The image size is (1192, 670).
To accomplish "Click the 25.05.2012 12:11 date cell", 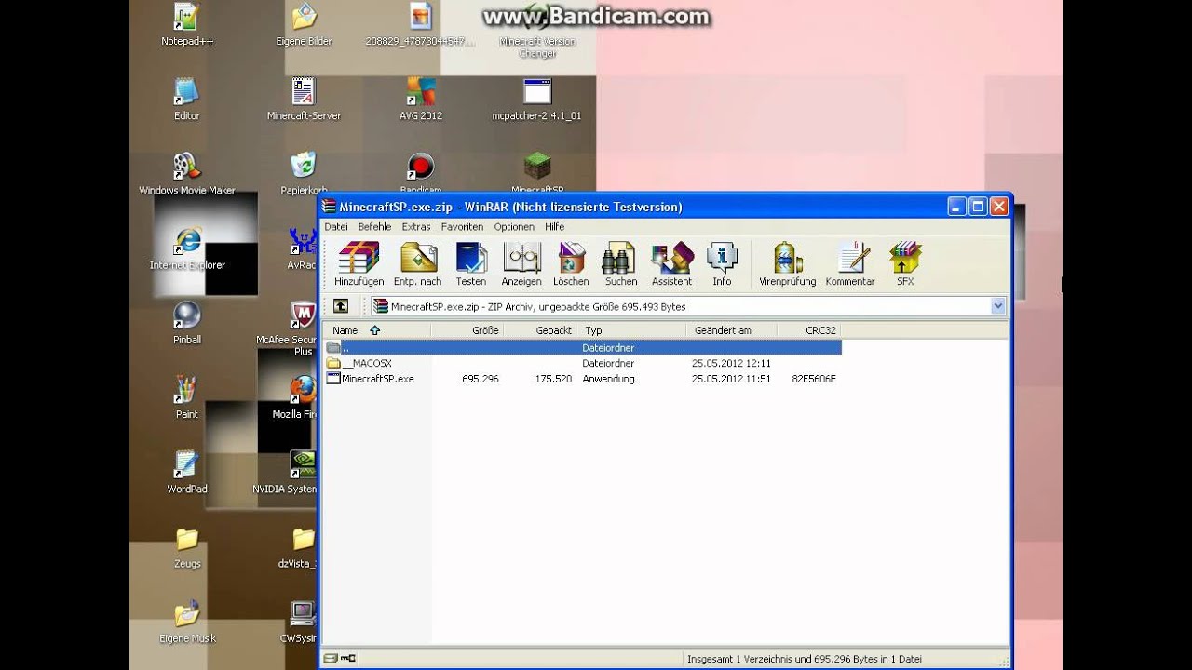I will pyautogui.click(x=731, y=363).
